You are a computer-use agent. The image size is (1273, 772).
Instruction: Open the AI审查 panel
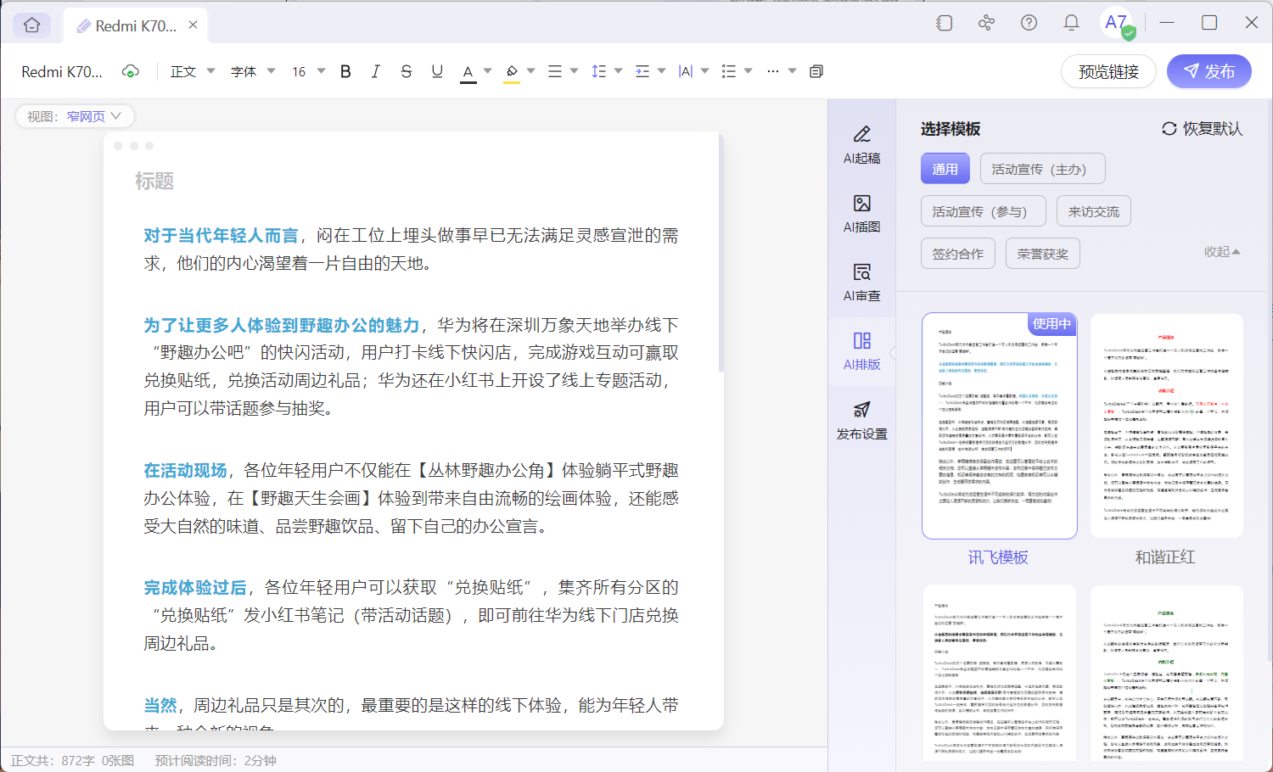861,280
